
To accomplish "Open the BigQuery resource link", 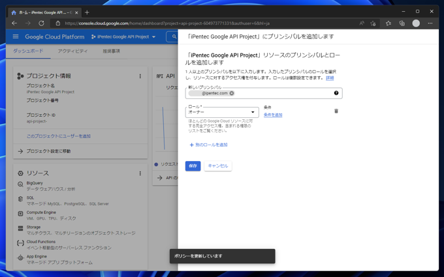I will click(x=35, y=183).
